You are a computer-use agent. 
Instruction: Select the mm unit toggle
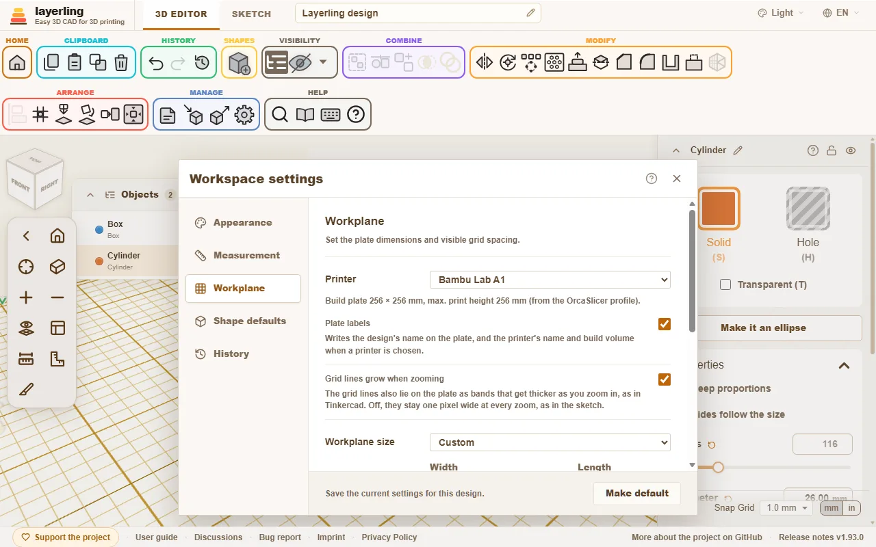[x=831, y=508]
